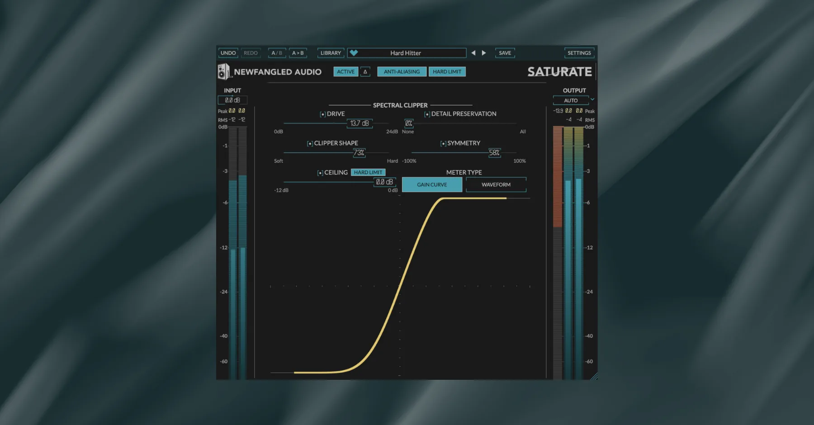Toggle Anti-Aliasing on or off
The height and width of the screenshot is (425, 814).
pos(402,71)
